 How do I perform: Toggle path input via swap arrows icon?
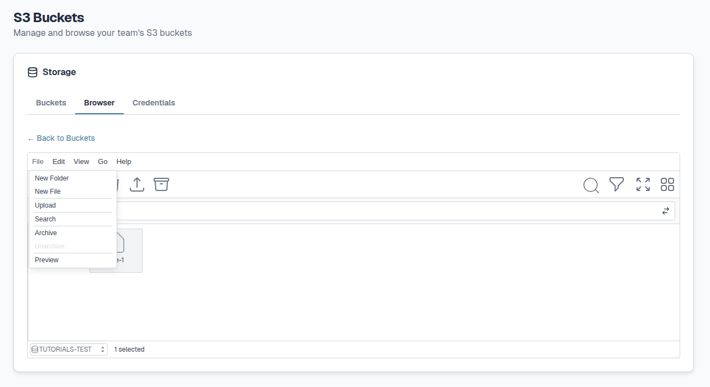pyautogui.click(x=666, y=211)
